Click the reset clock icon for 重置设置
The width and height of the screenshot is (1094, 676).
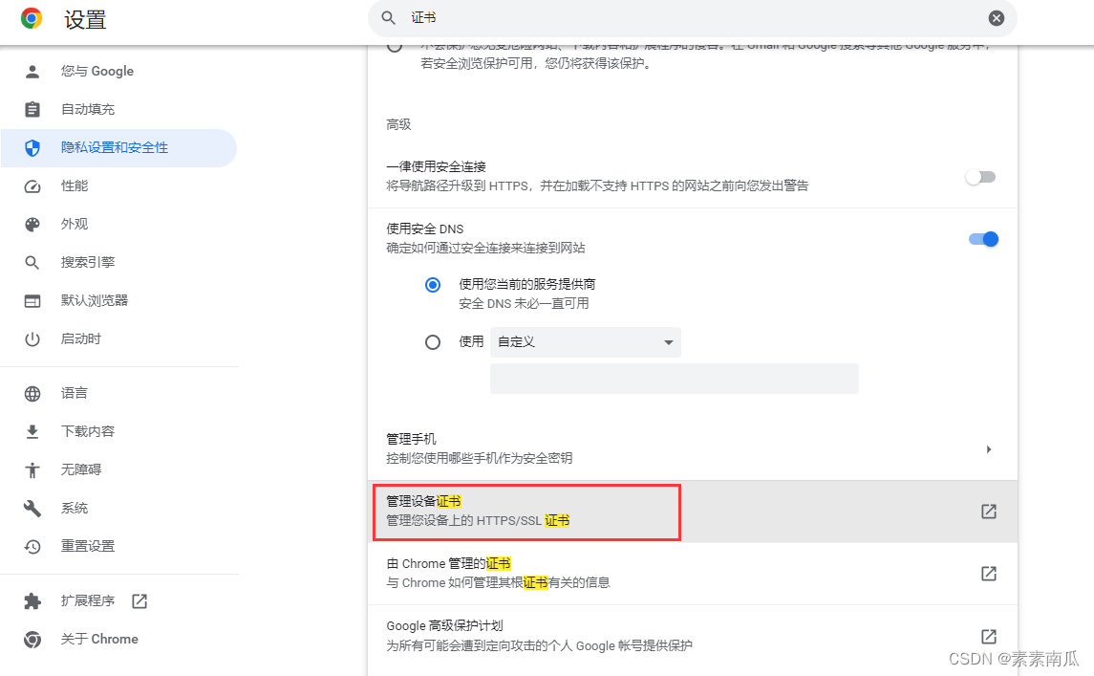click(32, 547)
